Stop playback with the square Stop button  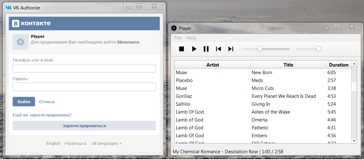click(x=182, y=49)
